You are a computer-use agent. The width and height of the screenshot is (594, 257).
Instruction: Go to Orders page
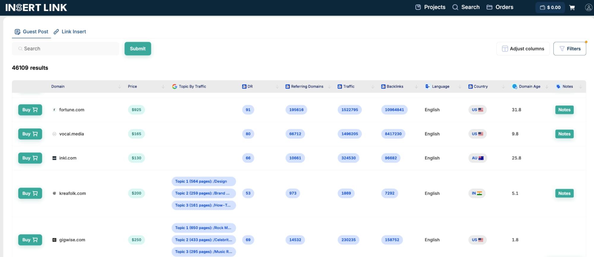(500, 7)
